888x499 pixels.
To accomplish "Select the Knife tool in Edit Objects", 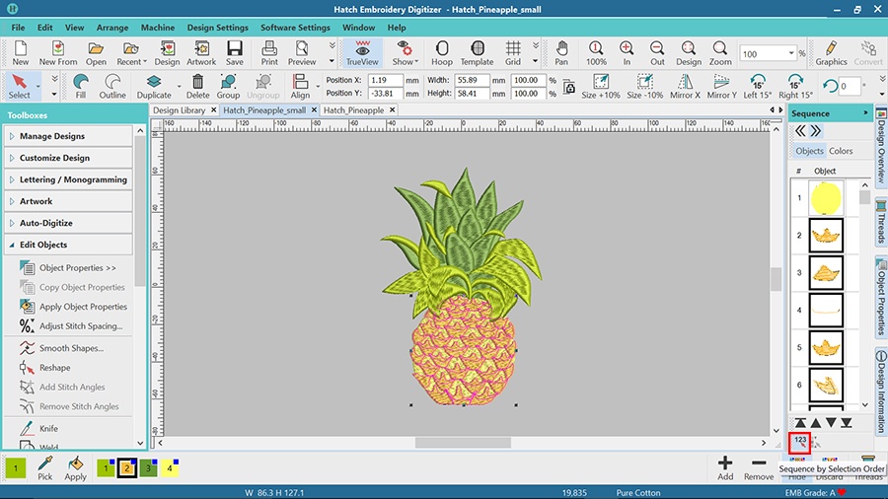I will click(x=48, y=429).
